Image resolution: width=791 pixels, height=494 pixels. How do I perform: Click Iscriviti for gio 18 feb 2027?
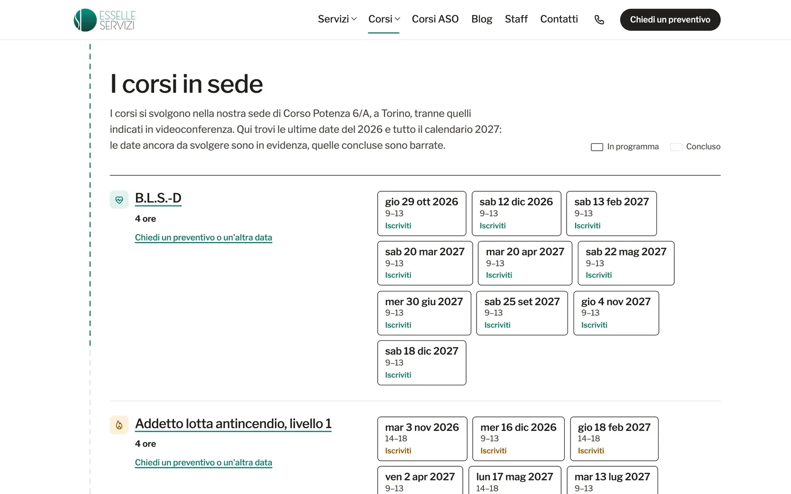click(591, 451)
